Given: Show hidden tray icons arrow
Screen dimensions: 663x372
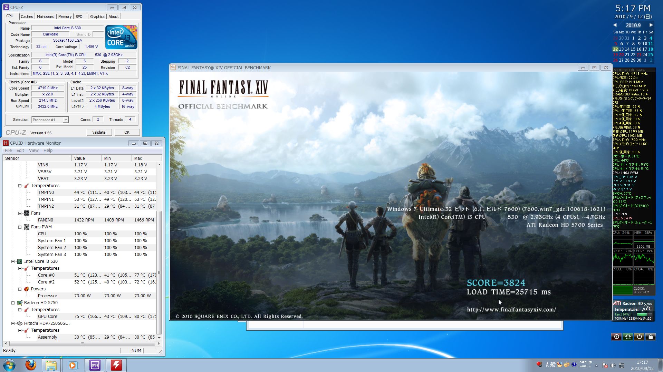Looking at the screenshot, I should tap(596, 365).
